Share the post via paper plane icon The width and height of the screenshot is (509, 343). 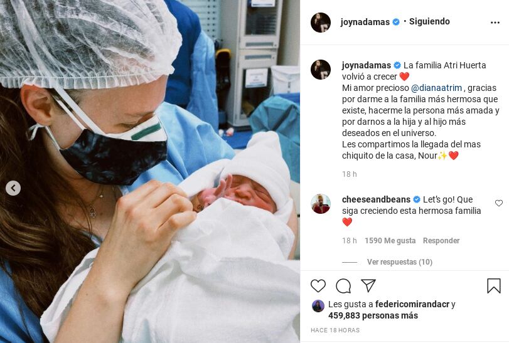click(x=368, y=285)
